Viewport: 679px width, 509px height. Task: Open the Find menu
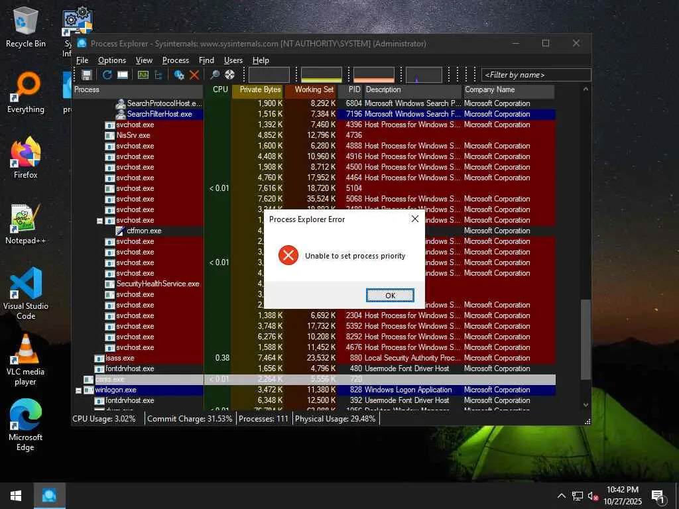(206, 60)
